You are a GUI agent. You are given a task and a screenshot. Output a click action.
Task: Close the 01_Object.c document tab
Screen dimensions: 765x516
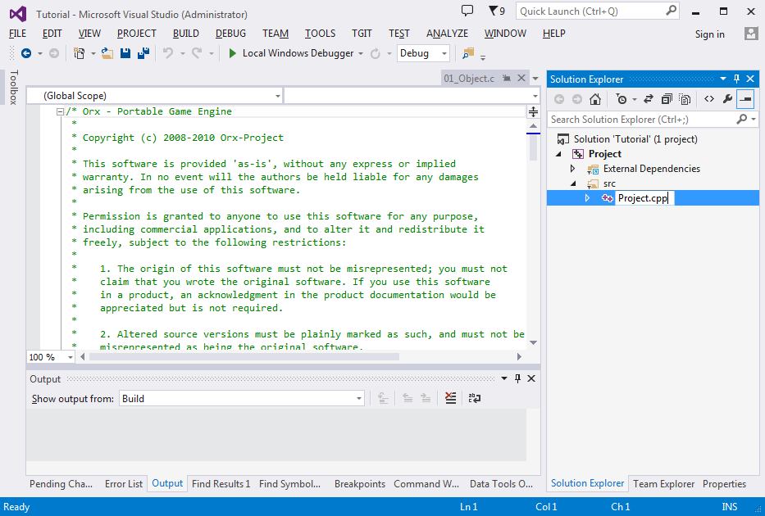[521, 78]
